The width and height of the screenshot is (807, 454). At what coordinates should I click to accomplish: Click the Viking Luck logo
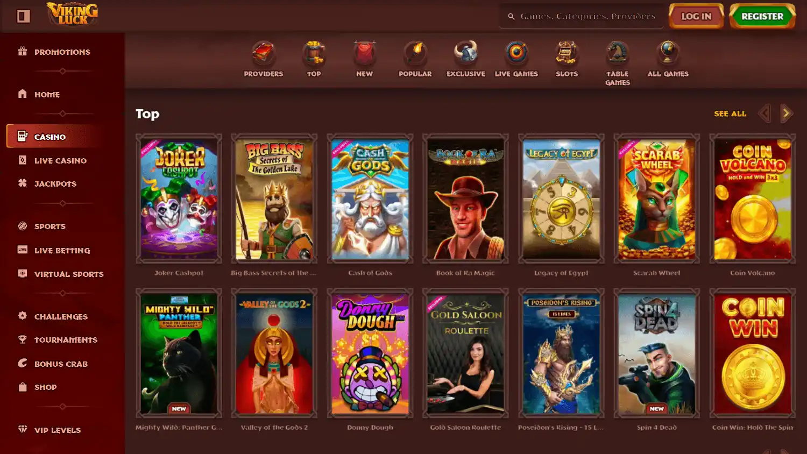pos(73,15)
